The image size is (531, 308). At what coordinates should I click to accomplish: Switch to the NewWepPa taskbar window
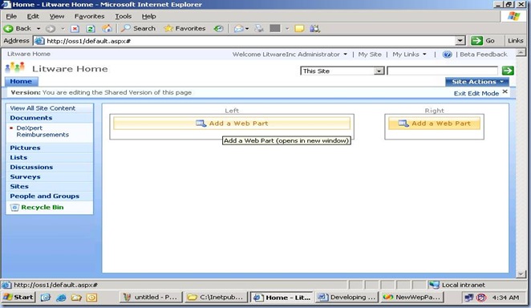click(412, 298)
